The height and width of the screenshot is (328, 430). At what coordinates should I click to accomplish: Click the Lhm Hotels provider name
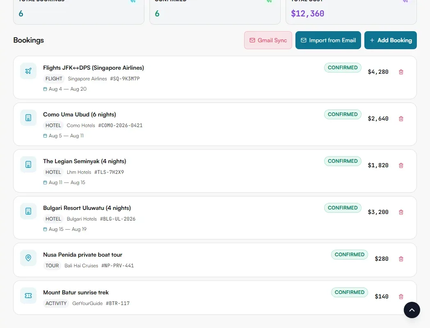(x=79, y=172)
